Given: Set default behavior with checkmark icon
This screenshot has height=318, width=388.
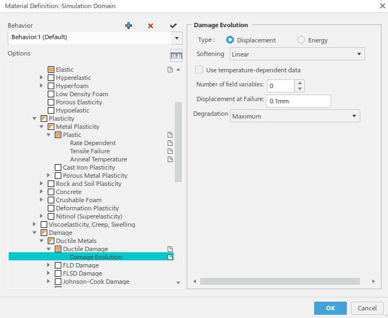Looking at the screenshot, I should [x=173, y=26].
